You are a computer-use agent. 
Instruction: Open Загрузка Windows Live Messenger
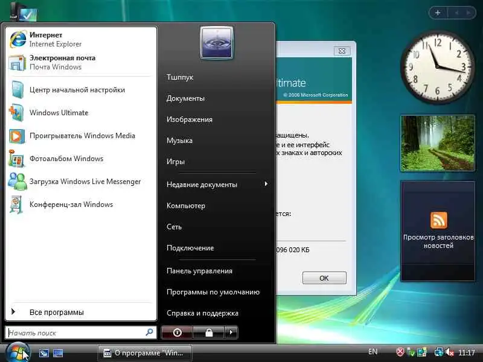(x=81, y=182)
